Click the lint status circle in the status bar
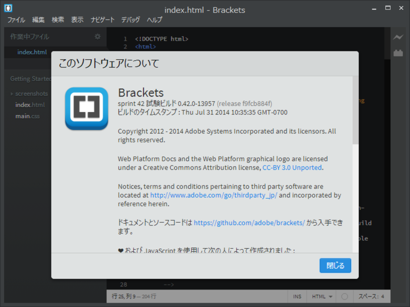This screenshot has width=410, height=307. click(x=345, y=296)
